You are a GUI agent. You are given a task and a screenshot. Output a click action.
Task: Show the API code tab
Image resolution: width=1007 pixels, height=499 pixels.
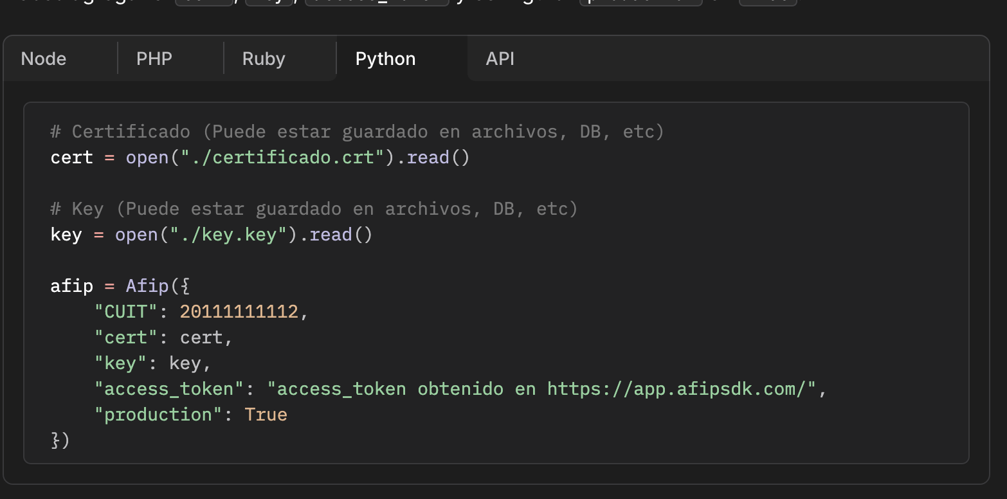pos(500,59)
